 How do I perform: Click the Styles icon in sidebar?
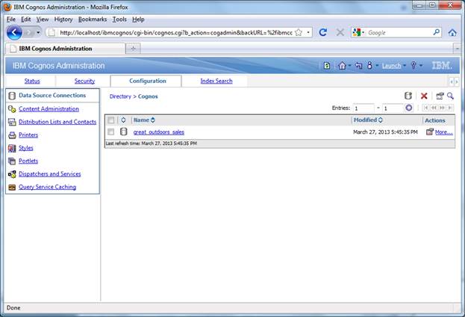pos(12,148)
